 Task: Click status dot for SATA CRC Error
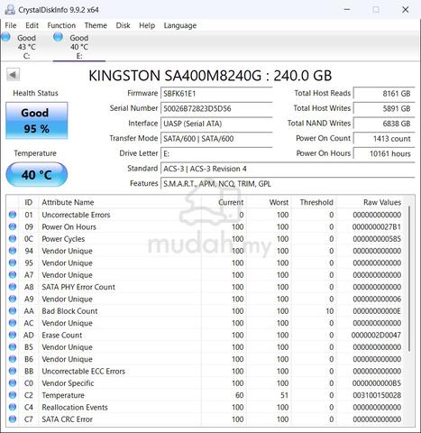13,419
